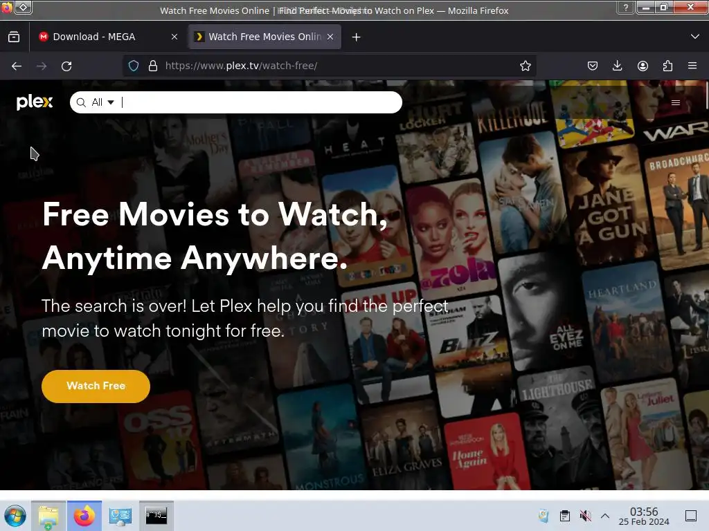709x531 pixels.
Task: Open a new tab
Action: click(x=357, y=37)
